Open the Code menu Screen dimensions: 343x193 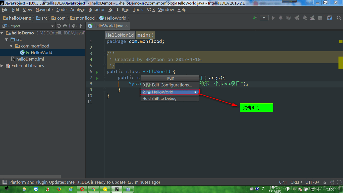(x=62, y=10)
